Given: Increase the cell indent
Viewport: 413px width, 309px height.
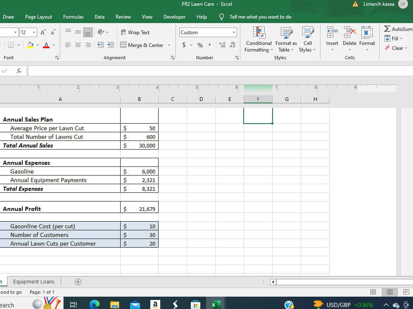Looking at the screenshot, I should (x=111, y=45).
